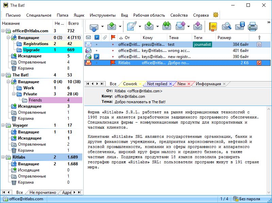The image size is (272, 203).
Task: Toggle the parked P marker on keys@ritlabs message
Action: tap(97, 57)
